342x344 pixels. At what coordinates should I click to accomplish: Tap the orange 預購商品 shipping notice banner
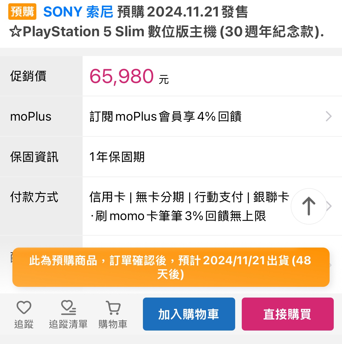(x=171, y=267)
